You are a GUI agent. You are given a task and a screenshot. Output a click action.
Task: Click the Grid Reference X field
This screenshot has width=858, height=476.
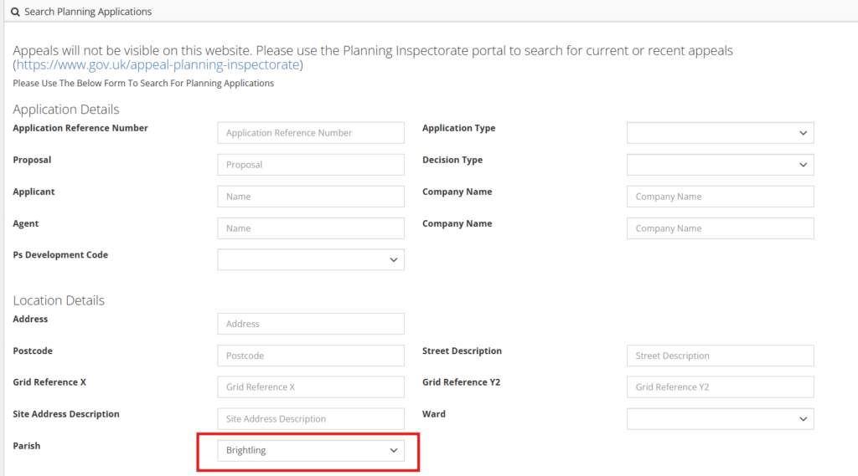310,387
